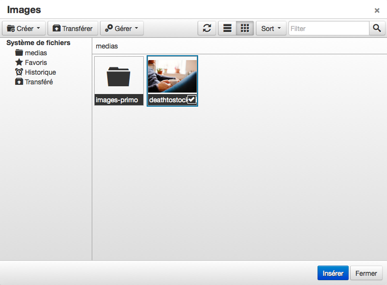Click the Système de fichiers heading
Viewport: 387px width, 285px height.
pyautogui.click(x=38, y=43)
